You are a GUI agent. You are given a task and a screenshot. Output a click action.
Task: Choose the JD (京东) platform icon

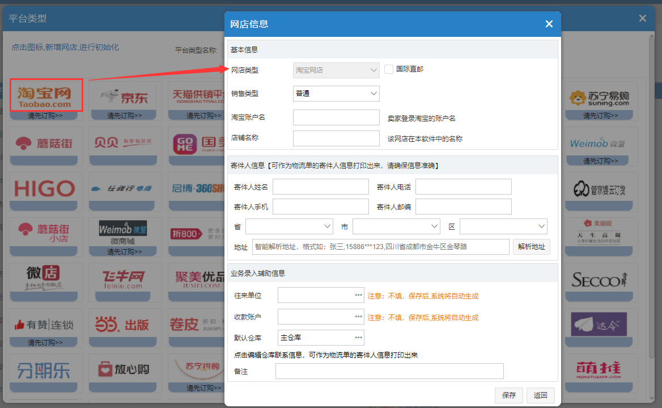(x=123, y=97)
